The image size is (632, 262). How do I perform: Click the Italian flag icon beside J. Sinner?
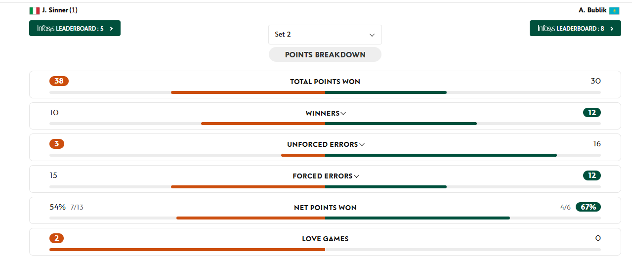point(35,10)
